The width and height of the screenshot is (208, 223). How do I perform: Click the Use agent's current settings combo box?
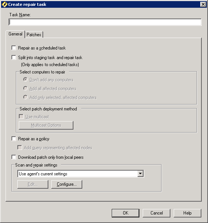81,174
